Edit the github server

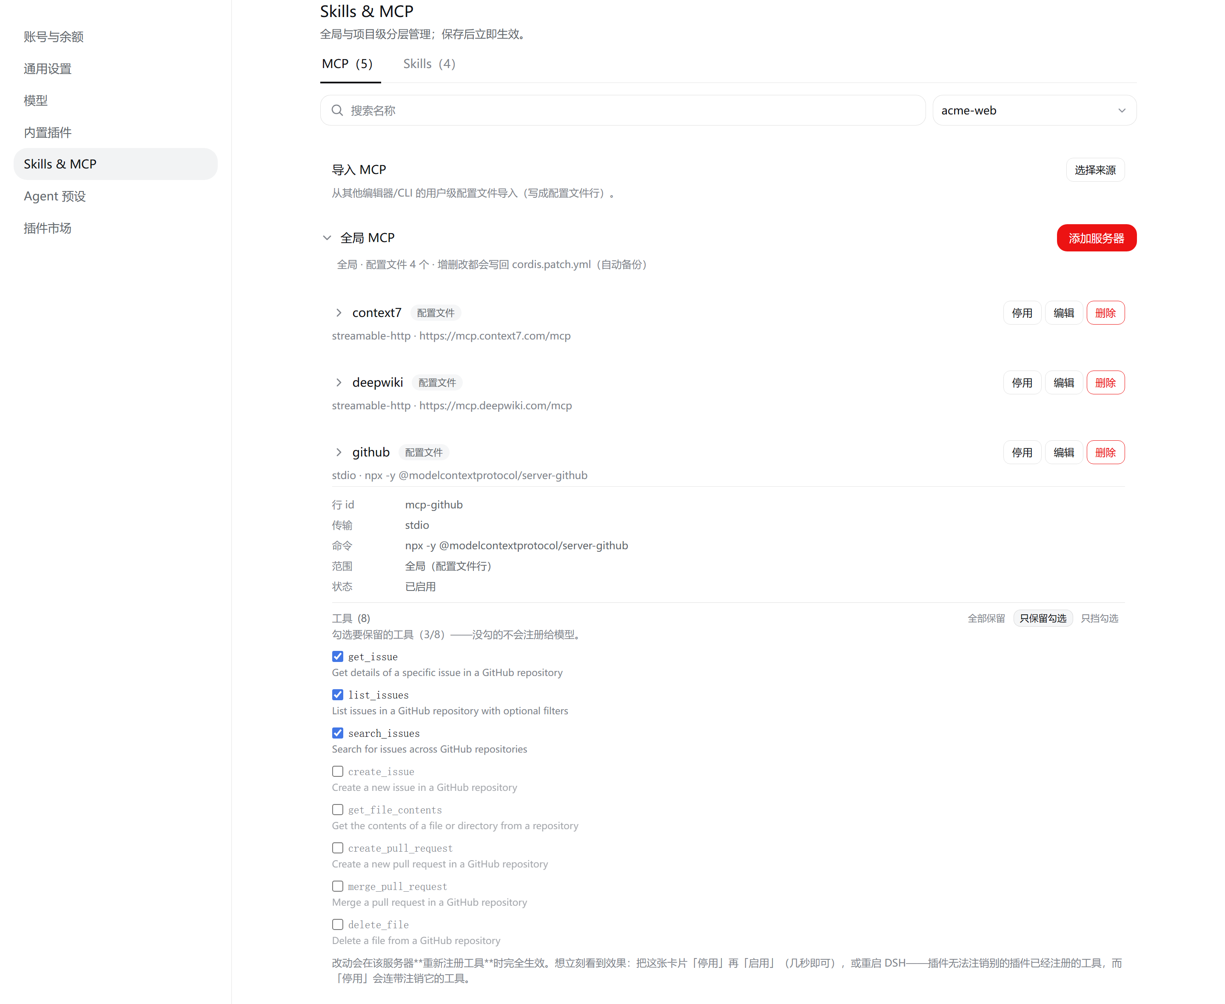click(1063, 452)
